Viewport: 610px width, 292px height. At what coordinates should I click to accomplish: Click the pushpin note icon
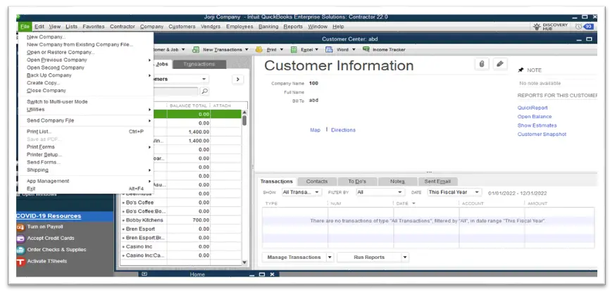click(x=521, y=70)
